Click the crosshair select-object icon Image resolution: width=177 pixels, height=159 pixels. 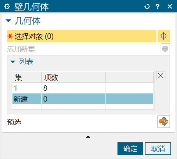click(x=164, y=36)
